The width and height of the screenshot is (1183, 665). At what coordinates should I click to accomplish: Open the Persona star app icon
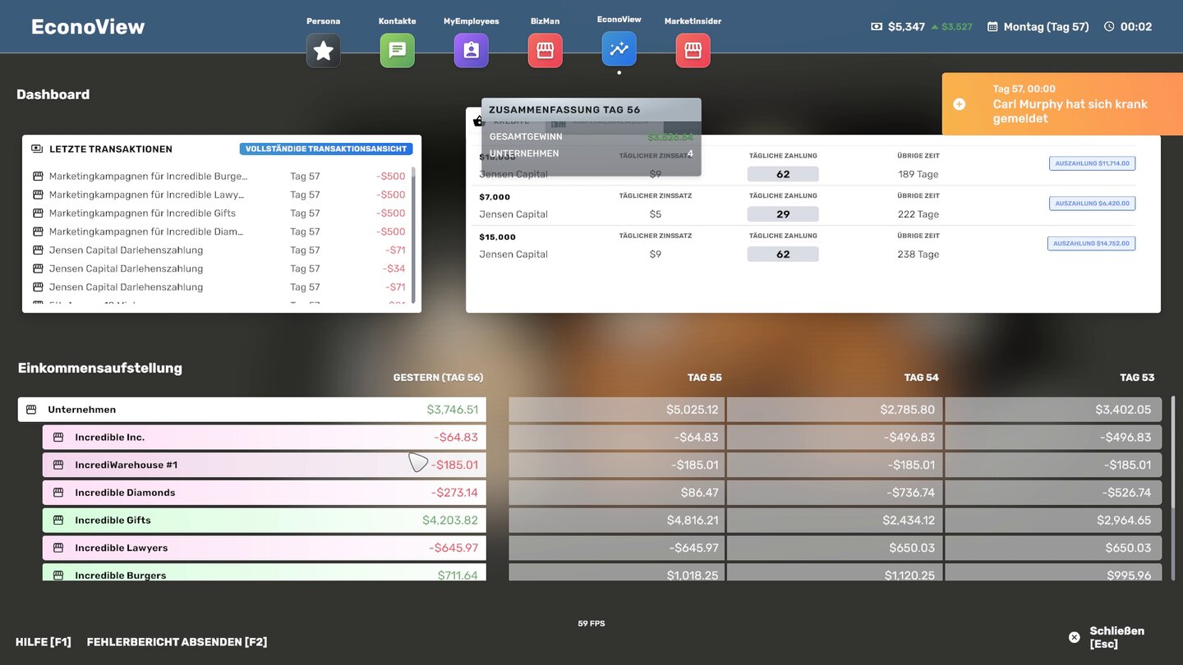click(324, 51)
